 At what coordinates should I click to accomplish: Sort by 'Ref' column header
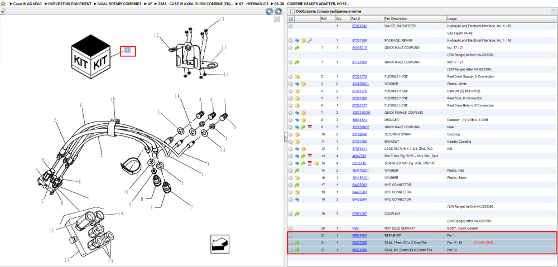(x=324, y=18)
